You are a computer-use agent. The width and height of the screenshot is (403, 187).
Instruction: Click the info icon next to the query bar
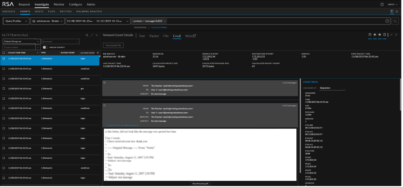click(387, 21)
